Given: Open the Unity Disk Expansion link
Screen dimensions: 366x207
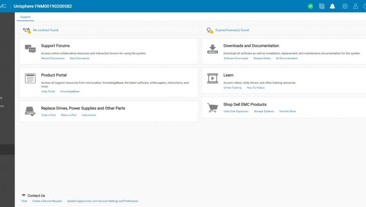Looking at the screenshot, I should click(236, 111).
